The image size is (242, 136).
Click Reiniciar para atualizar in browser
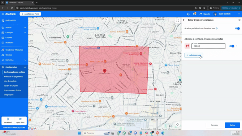point(231,8)
